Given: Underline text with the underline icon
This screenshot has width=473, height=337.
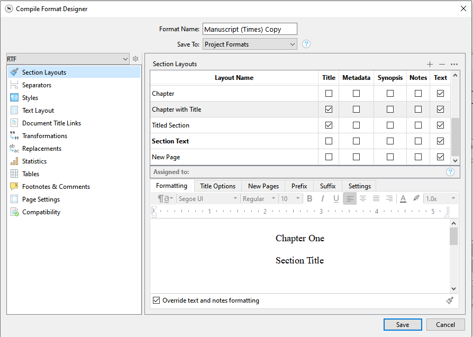Looking at the screenshot, I should (336, 198).
